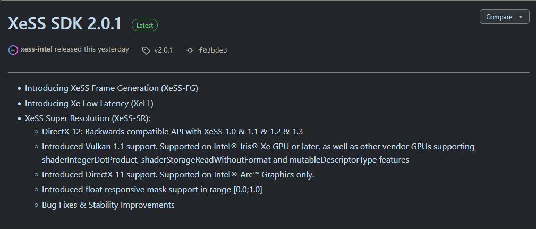Click the float responsive mask support line
This screenshot has width=536, height=229.
click(x=151, y=190)
